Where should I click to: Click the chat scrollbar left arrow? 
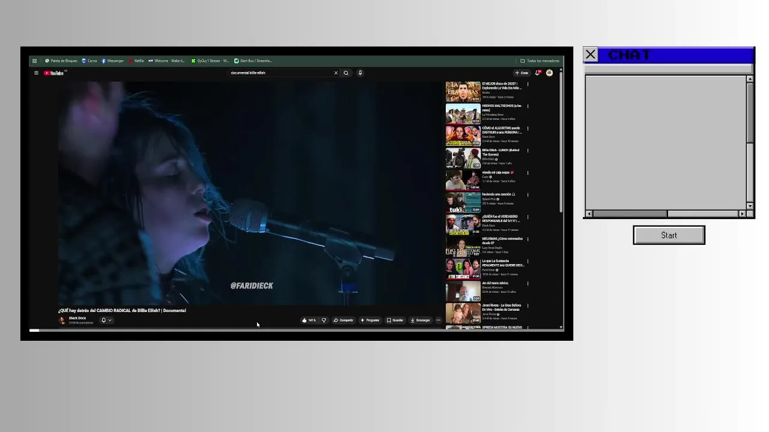(x=589, y=214)
